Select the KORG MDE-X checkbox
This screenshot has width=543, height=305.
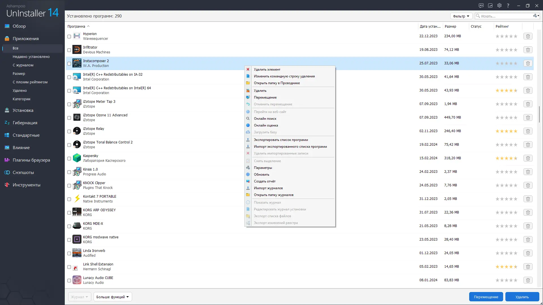pyautogui.click(x=69, y=226)
